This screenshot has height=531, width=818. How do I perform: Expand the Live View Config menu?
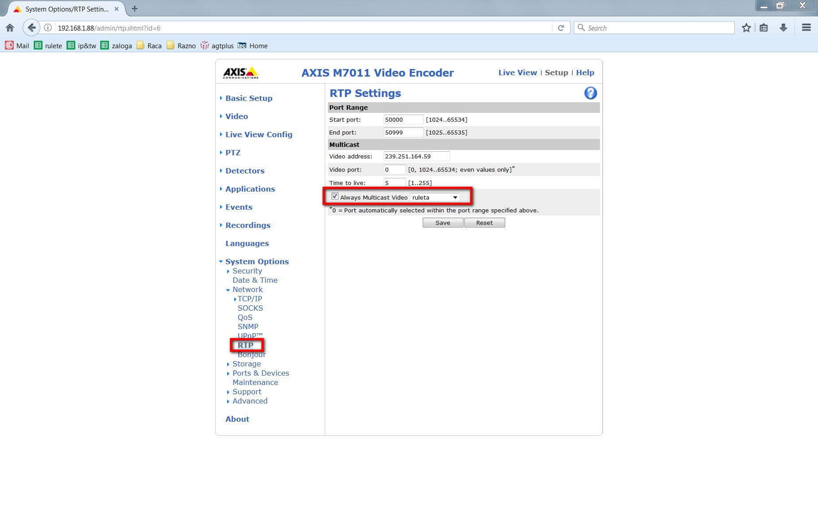(x=259, y=135)
